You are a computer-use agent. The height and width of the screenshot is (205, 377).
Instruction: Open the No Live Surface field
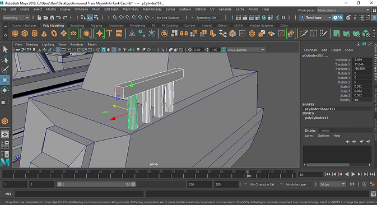click(x=170, y=17)
